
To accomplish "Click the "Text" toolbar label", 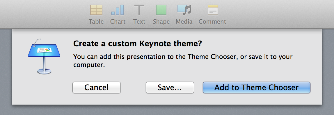I will pyautogui.click(x=139, y=22).
